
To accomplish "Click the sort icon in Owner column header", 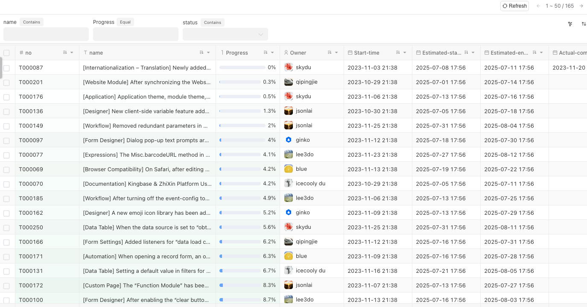I will tap(330, 53).
